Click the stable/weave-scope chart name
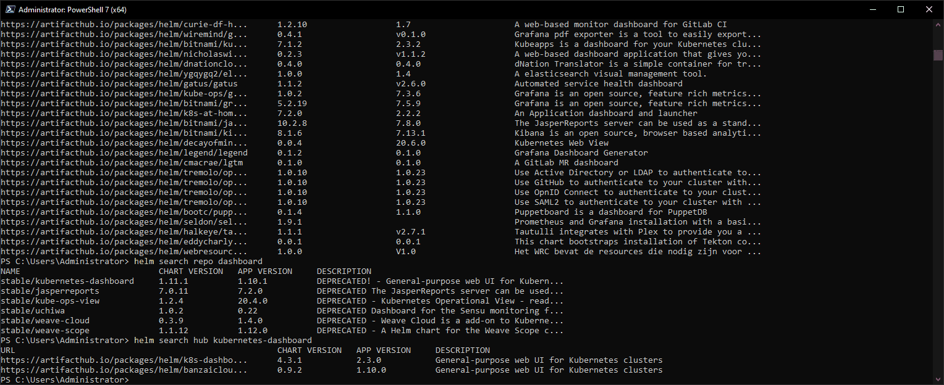 (44, 331)
